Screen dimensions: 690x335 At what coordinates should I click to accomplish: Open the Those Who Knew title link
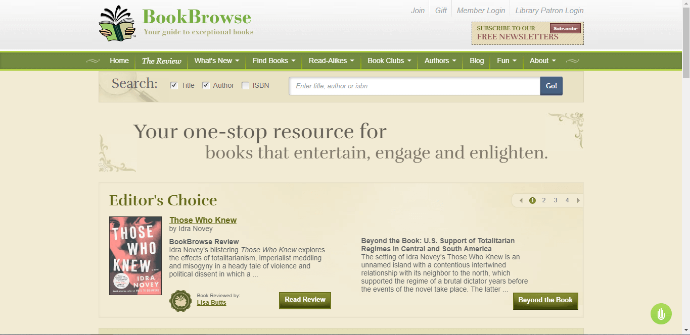click(x=203, y=220)
